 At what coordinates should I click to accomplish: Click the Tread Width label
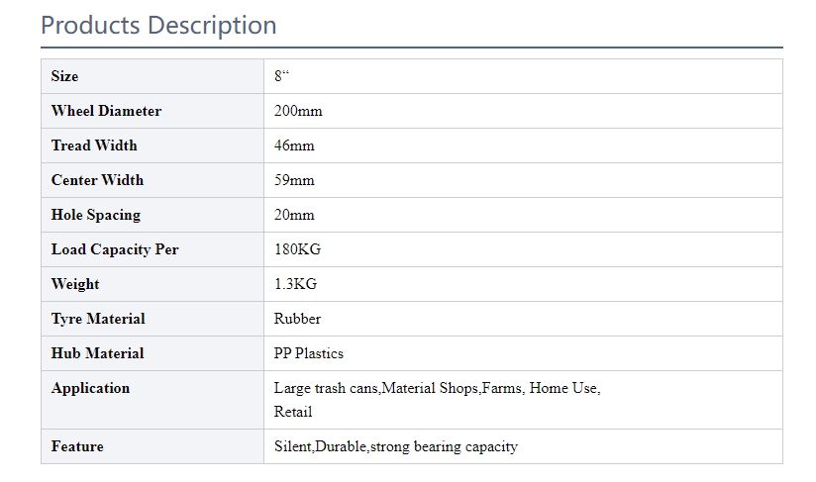[x=94, y=145]
